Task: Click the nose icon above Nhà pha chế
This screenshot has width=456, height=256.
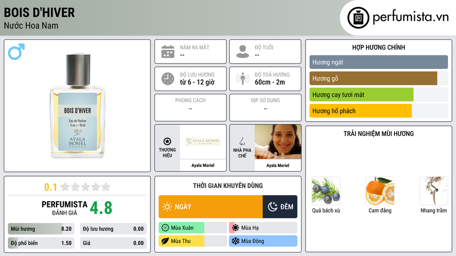Action: click(x=242, y=142)
